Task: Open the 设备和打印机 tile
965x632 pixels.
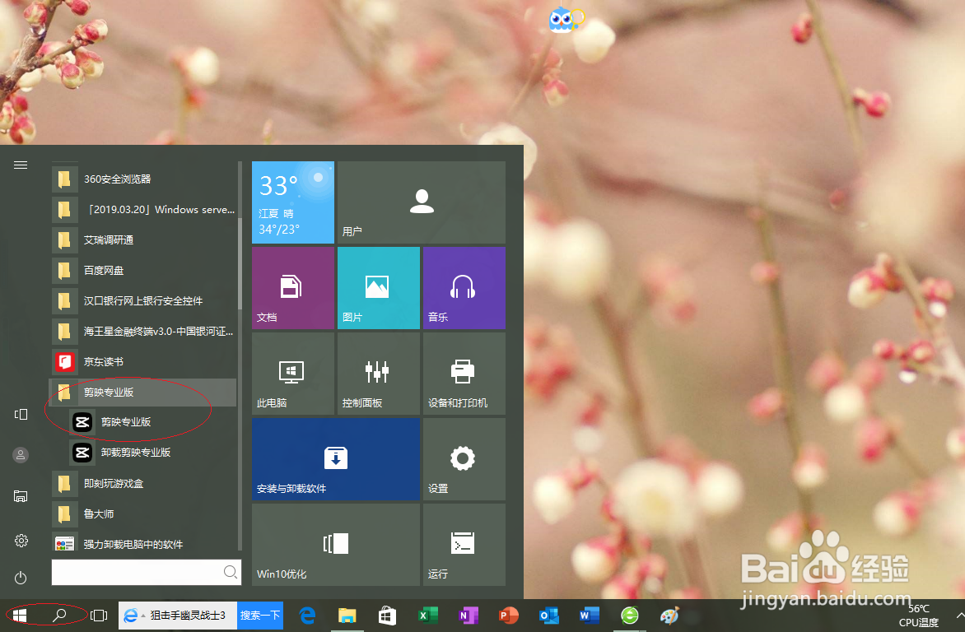Action: click(x=464, y=374)
